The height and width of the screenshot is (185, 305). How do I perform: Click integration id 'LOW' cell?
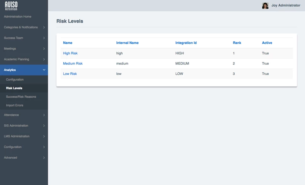(179, 74)
